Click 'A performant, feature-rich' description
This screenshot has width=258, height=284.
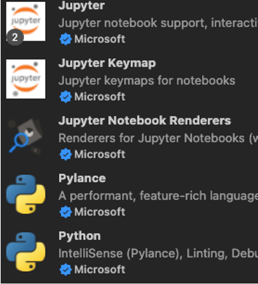(x=158, y=196)
